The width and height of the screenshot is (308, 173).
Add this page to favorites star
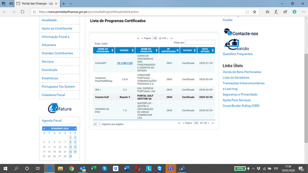pos(255,12)
